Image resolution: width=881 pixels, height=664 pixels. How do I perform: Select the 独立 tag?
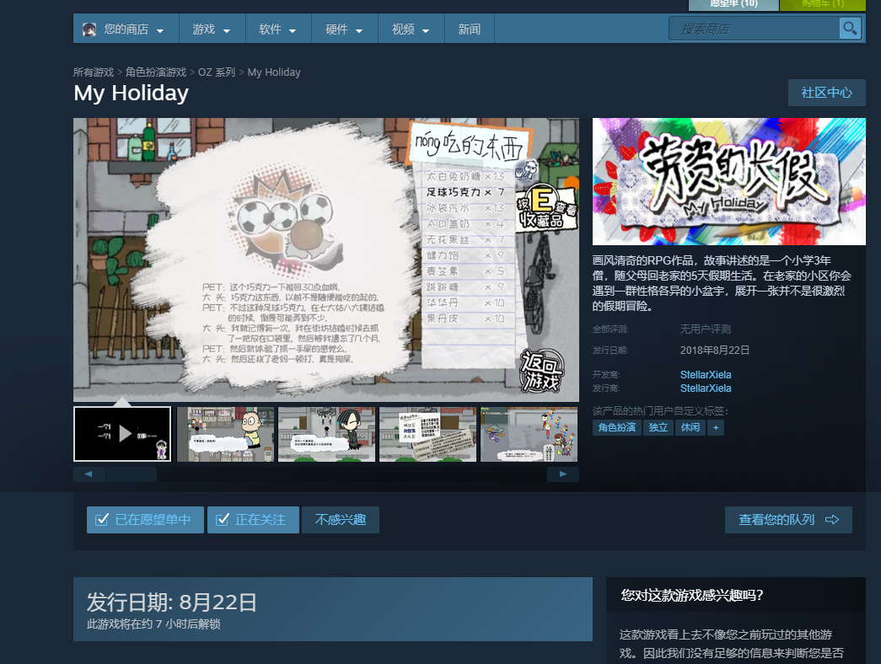pyautogui.click(x=658, y=427)
